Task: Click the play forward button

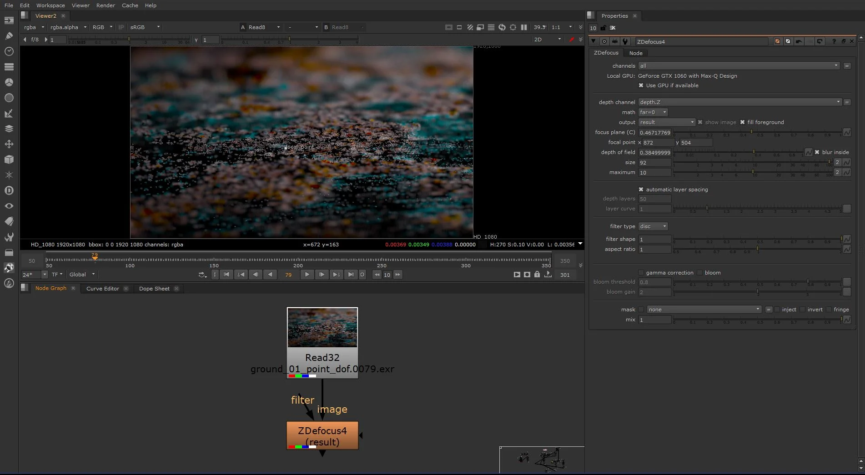Action: coord(307,275)
